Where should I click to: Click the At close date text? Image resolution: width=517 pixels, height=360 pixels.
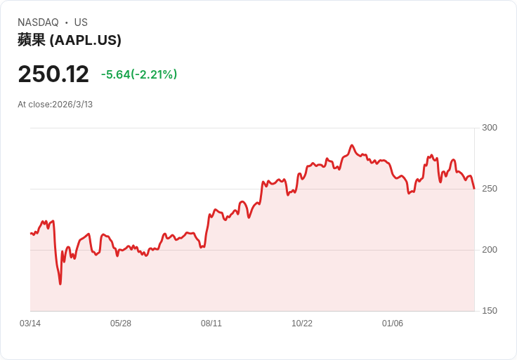coord(55,105)
